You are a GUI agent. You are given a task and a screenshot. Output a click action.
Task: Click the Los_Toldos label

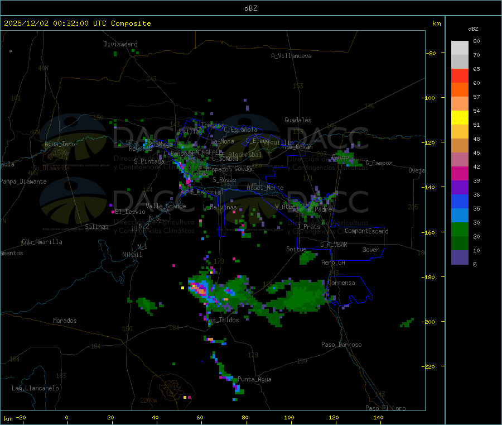222,320
